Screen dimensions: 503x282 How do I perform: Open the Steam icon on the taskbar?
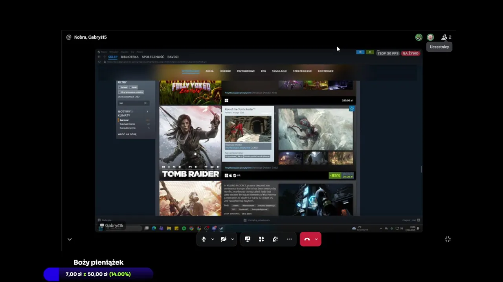click(x=221, y=228)
